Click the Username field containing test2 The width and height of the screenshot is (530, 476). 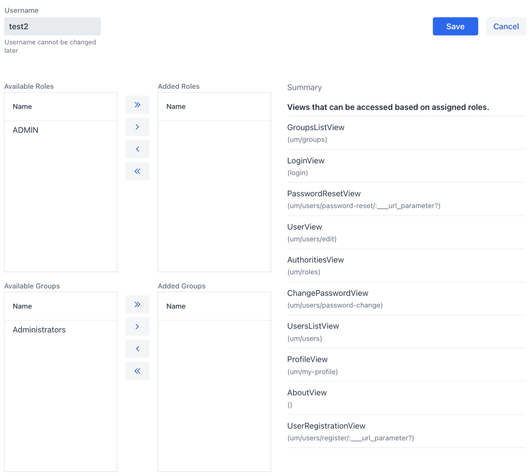52,26
